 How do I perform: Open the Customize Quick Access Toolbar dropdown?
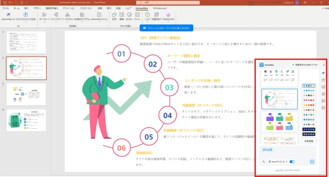(x=27, y=3)
